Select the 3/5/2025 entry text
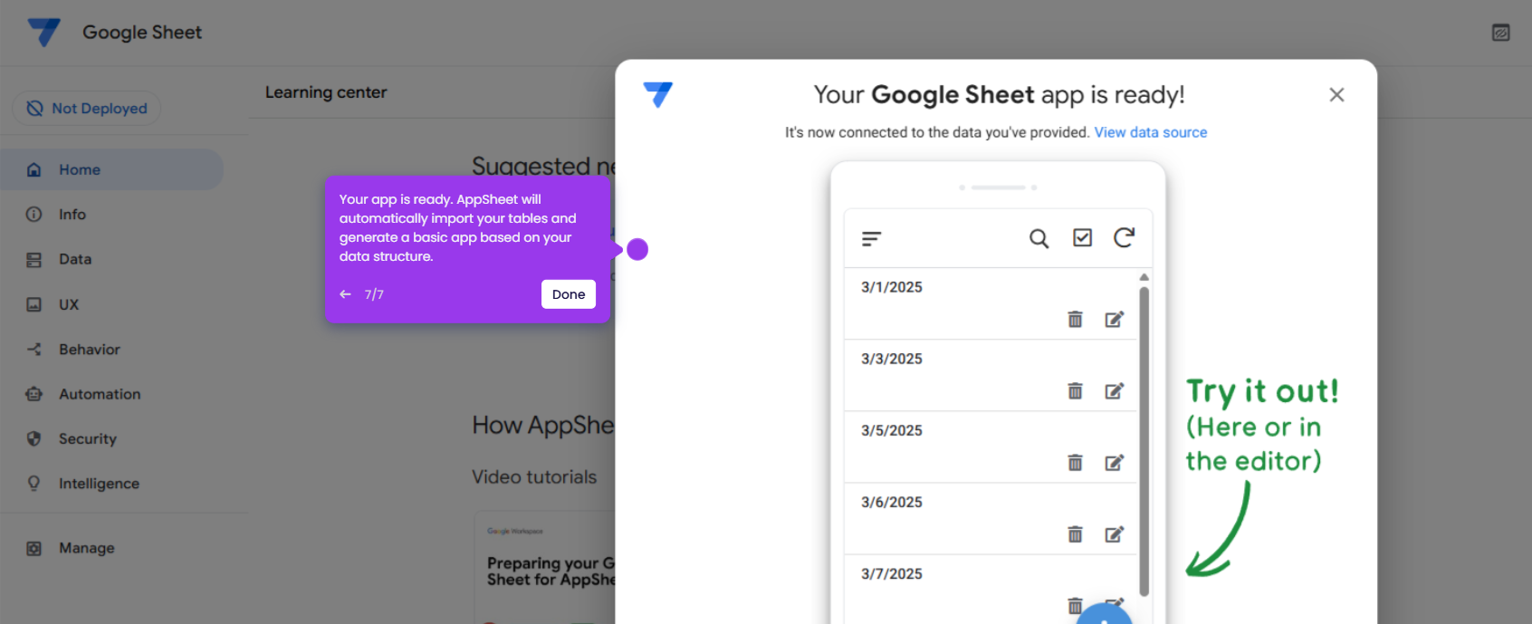The height and width of the screenshot is (624, 1532). point(892,430)
